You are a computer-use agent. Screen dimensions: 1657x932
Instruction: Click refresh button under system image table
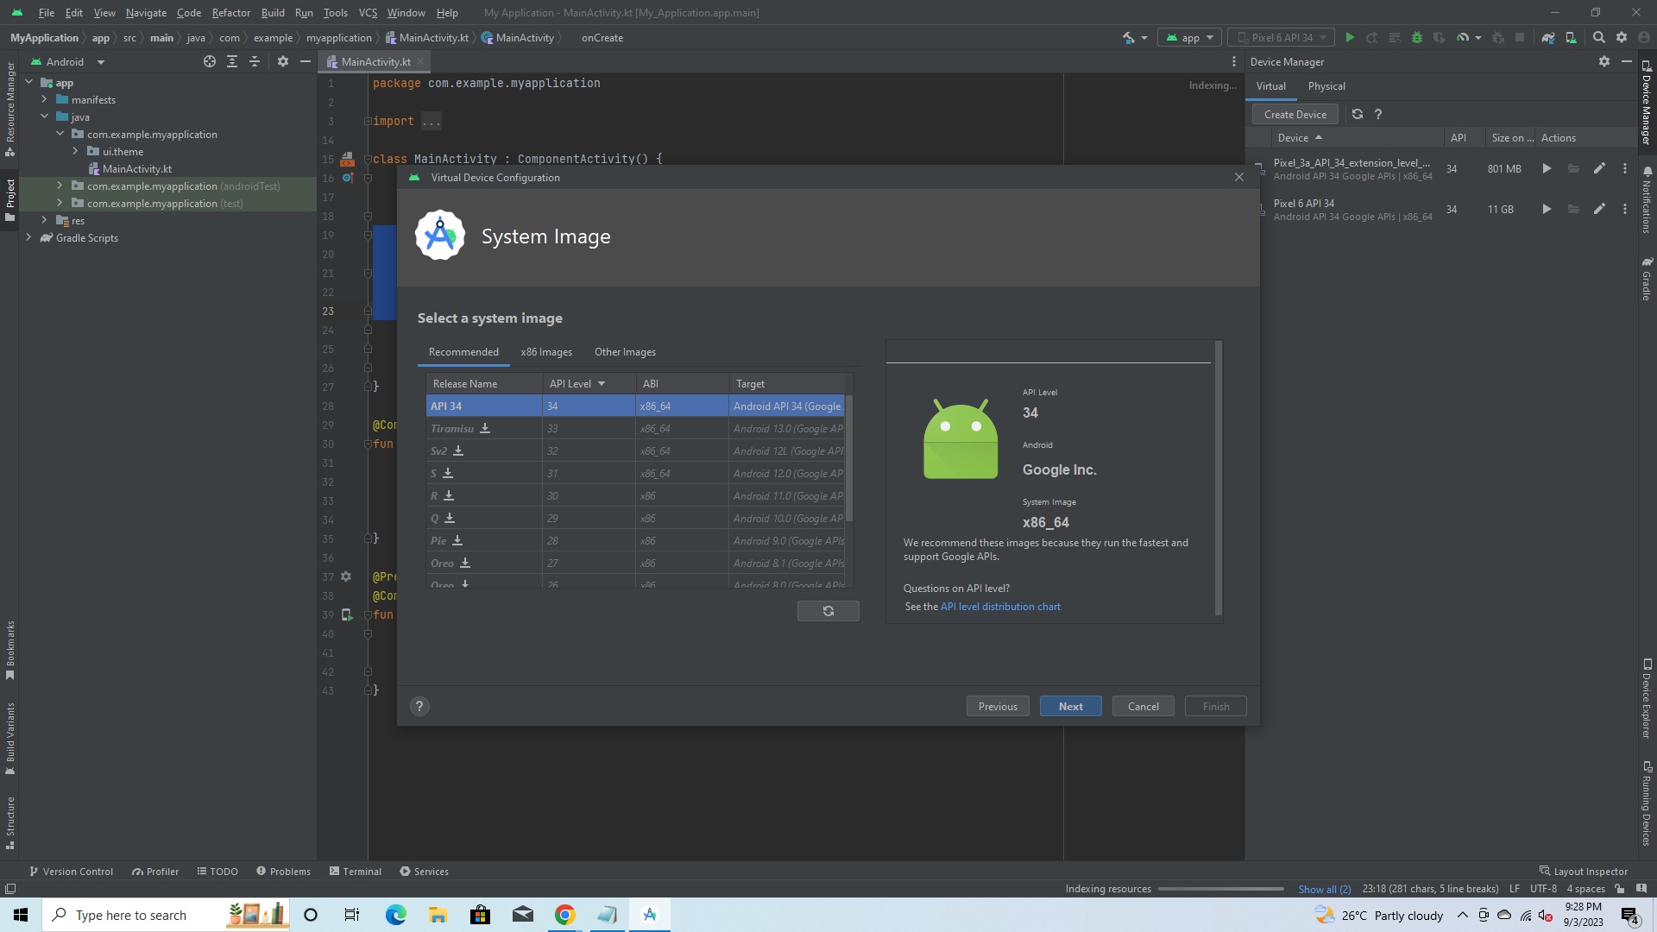828,611
